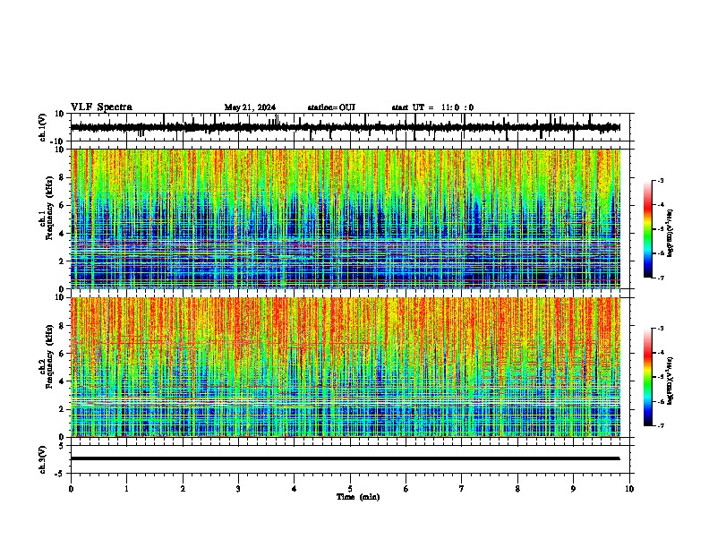Click the 8 kHz tick label on ch.2 axis
709x548 pixels.
click(63, 326)
